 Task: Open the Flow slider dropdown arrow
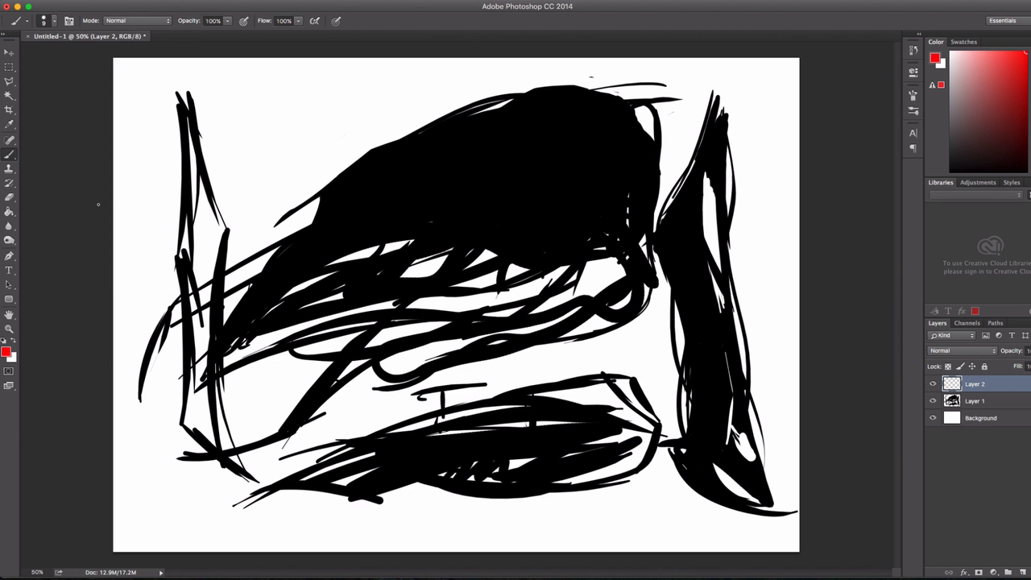pyautogui.click(x=299, y=21)
